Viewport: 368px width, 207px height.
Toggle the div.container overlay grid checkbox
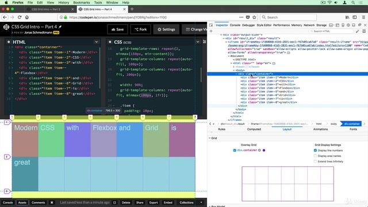point(235,150)
